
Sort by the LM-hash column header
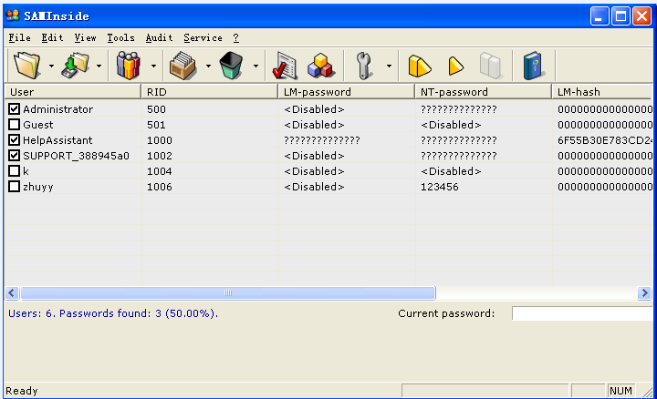(602, 92)
